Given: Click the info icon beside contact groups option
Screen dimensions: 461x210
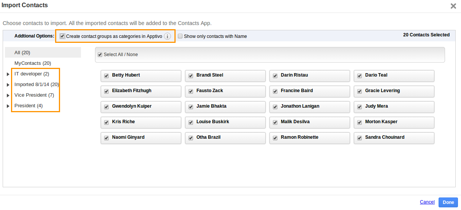Looking at the screenshot, I should tap(167, 36).
